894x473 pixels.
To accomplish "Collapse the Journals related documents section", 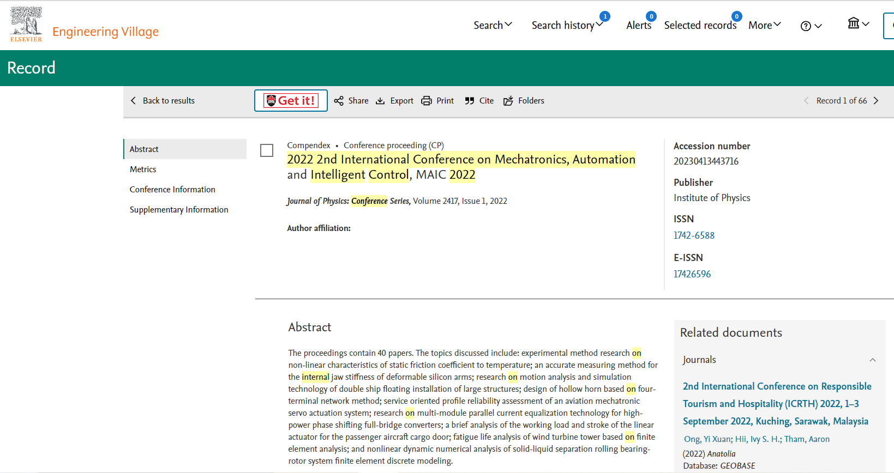I will click(873, 360).
